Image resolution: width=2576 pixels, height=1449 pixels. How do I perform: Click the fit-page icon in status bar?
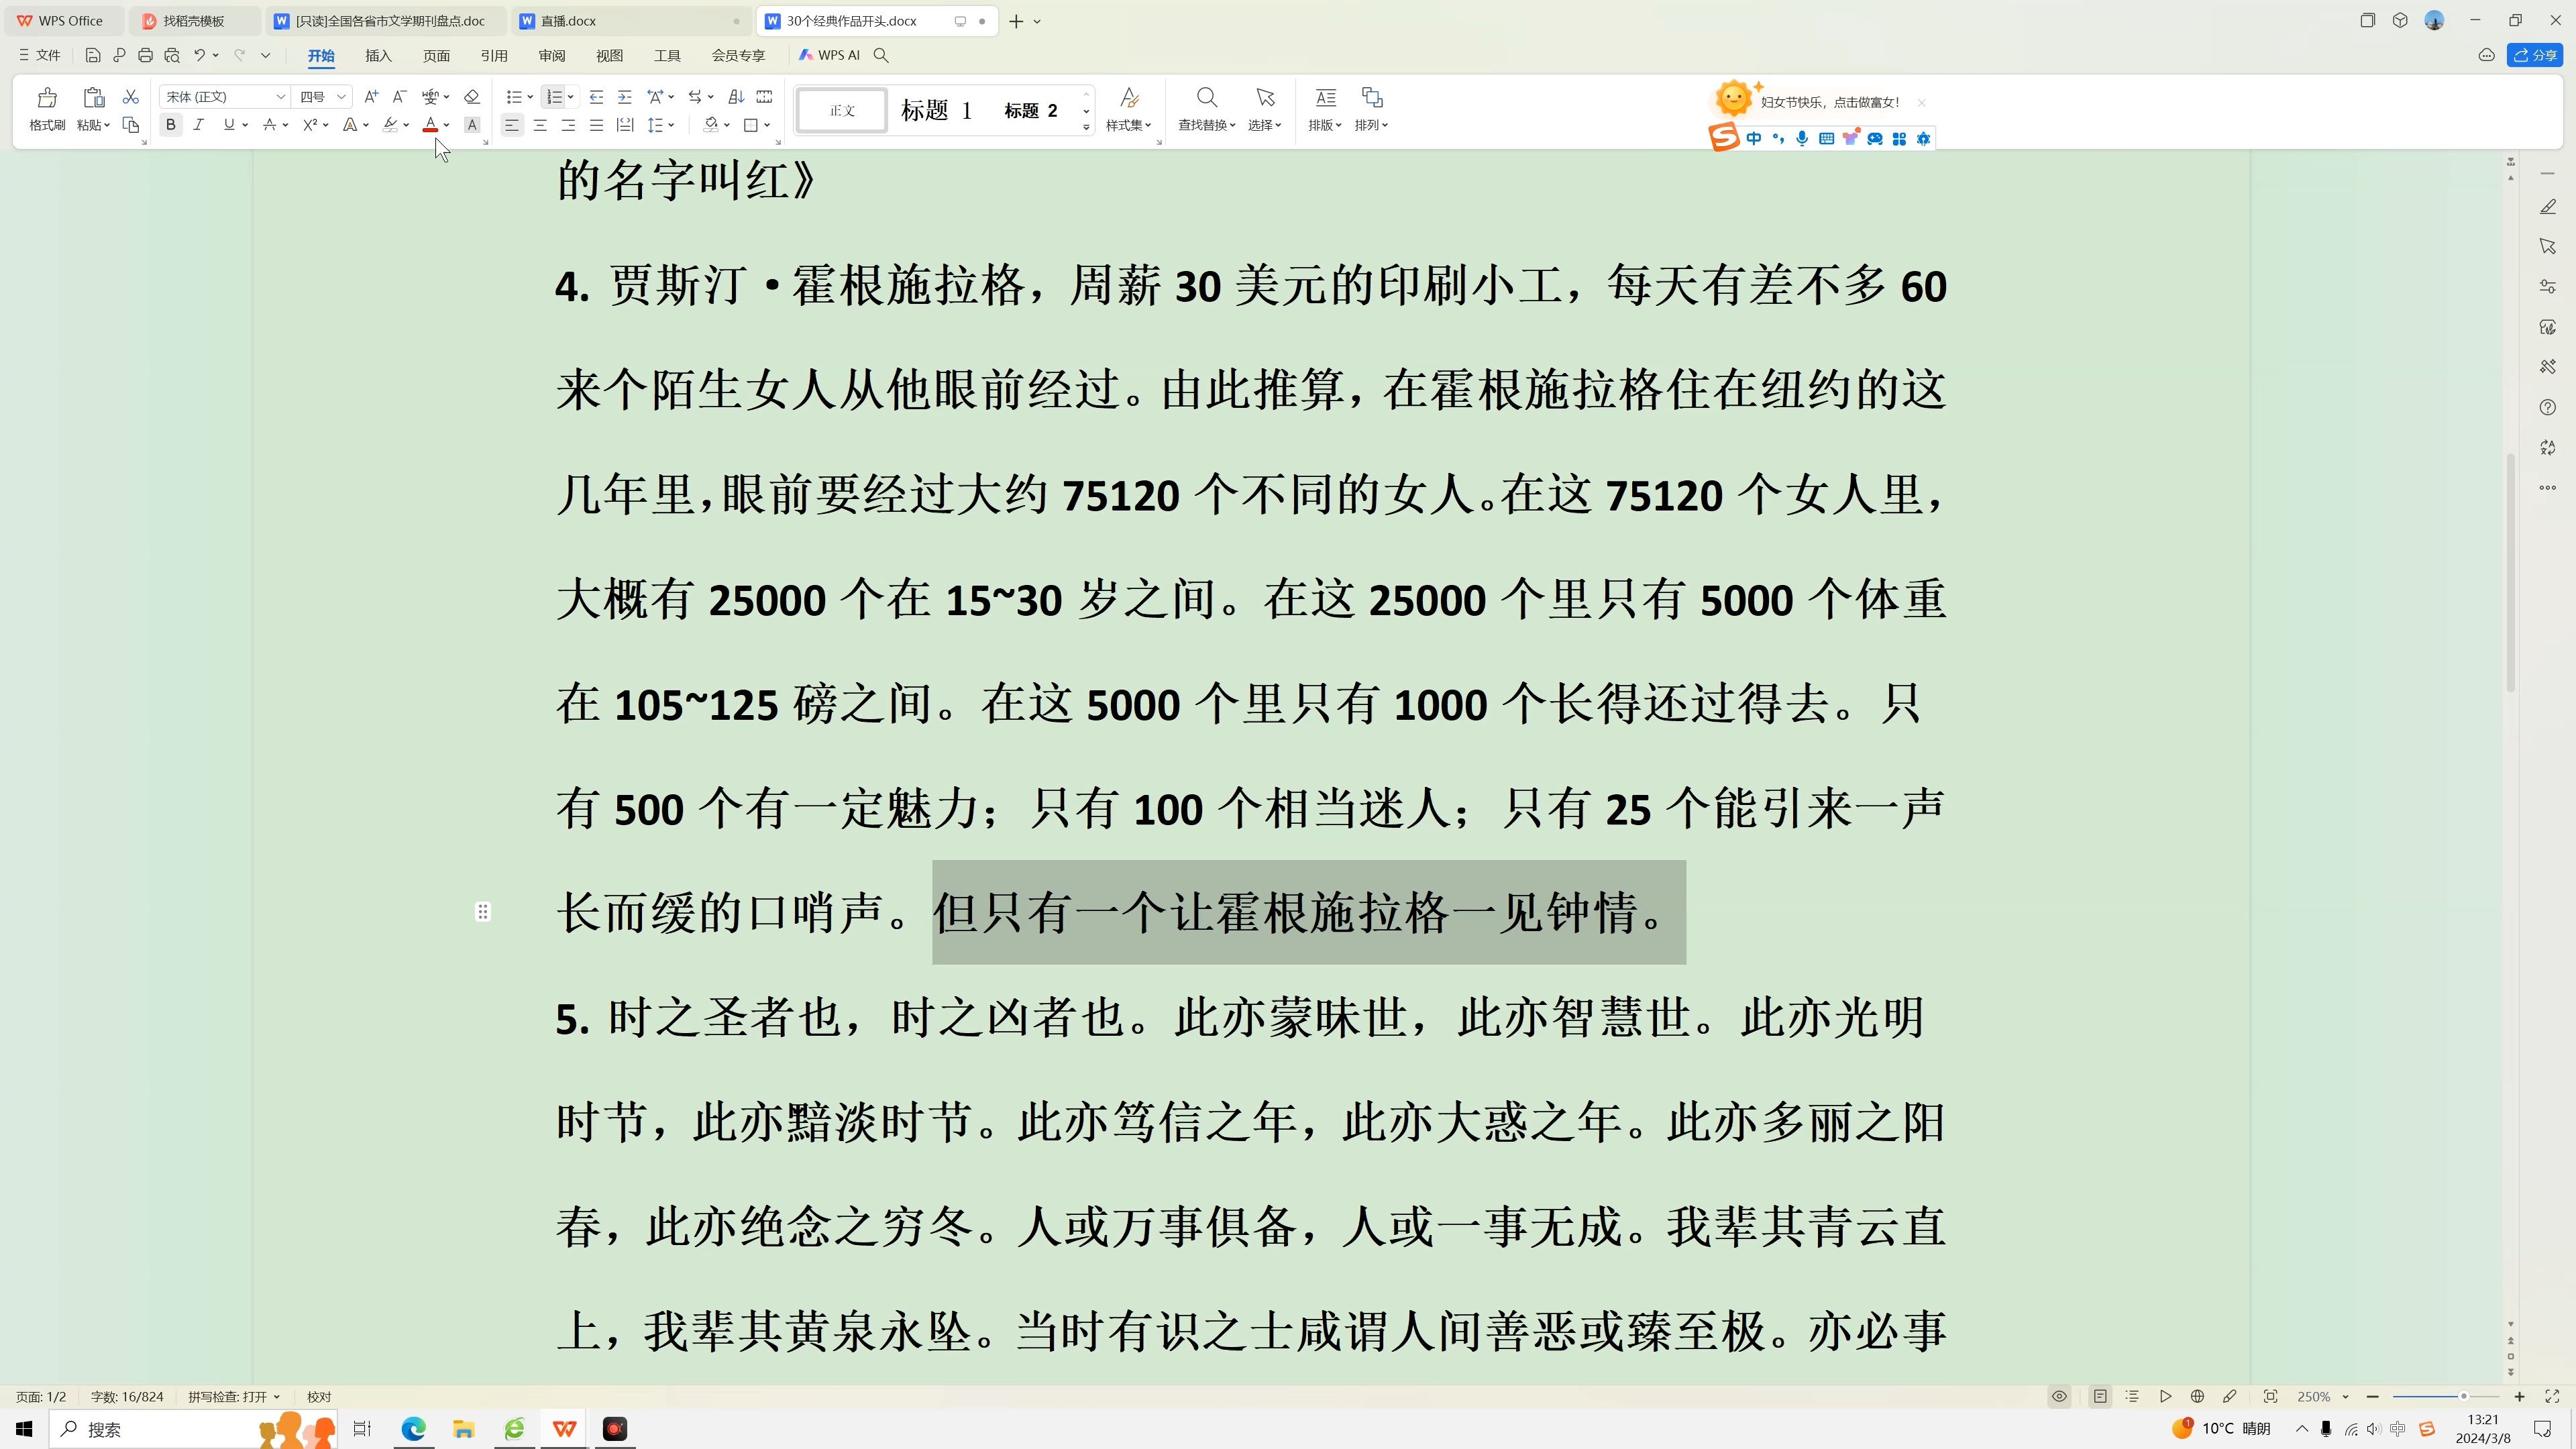click(2270, 1397)
